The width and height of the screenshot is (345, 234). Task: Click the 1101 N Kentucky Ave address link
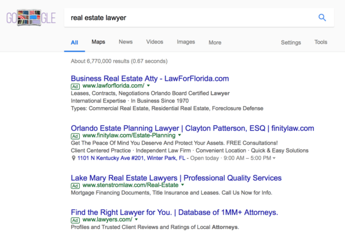click(131, 158)
